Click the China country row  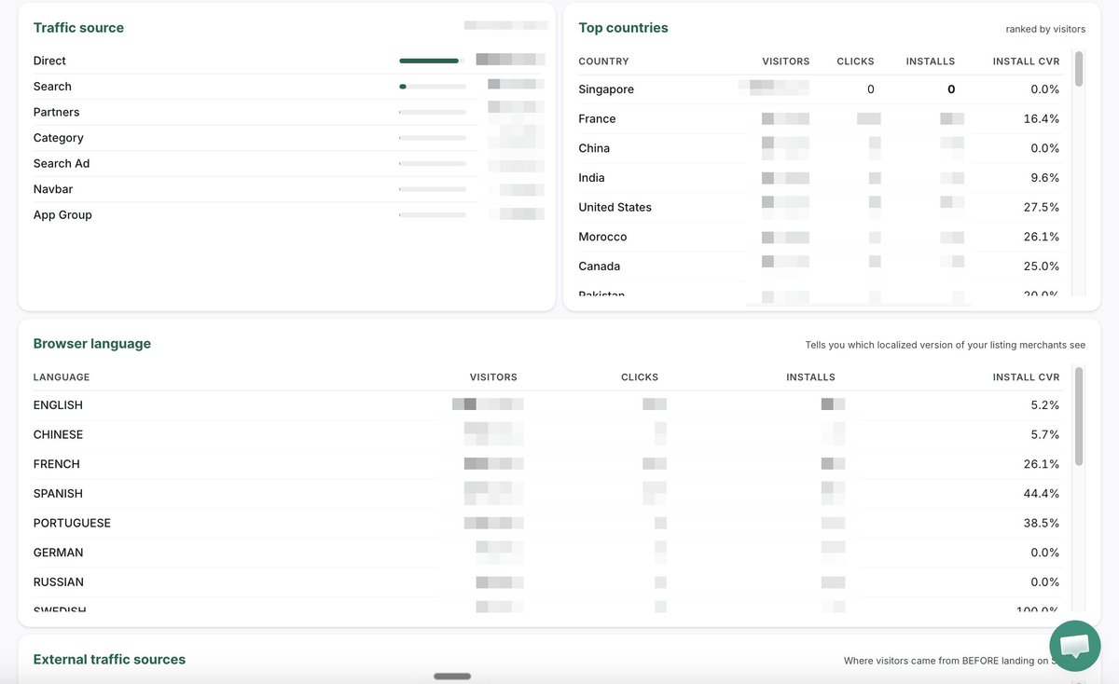coord(819,148)
